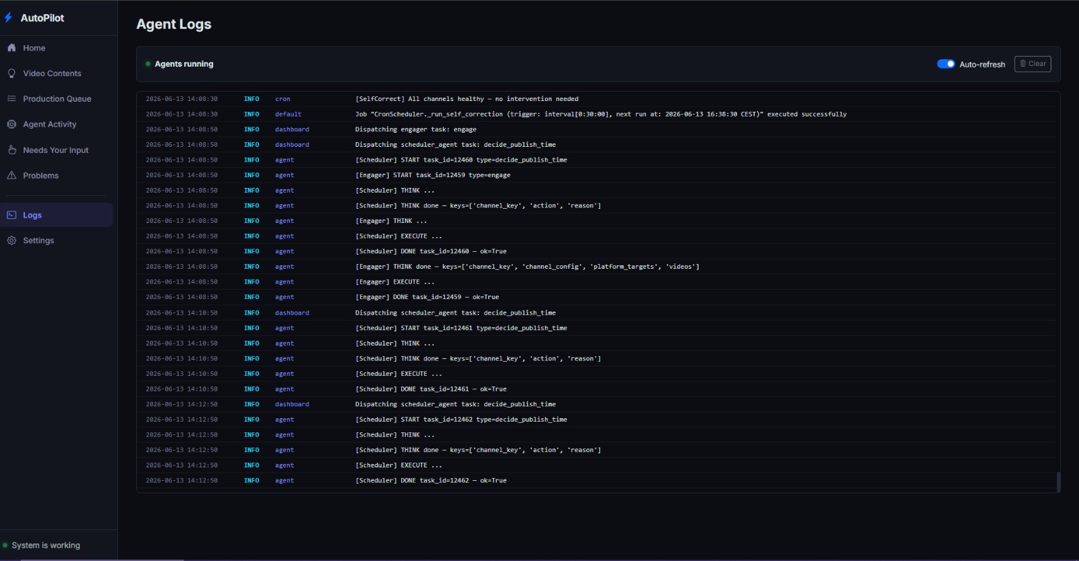Select the CronScheduler job executed successfully line
This screenshot has height=561, width=1079.
tap(601, 114)
